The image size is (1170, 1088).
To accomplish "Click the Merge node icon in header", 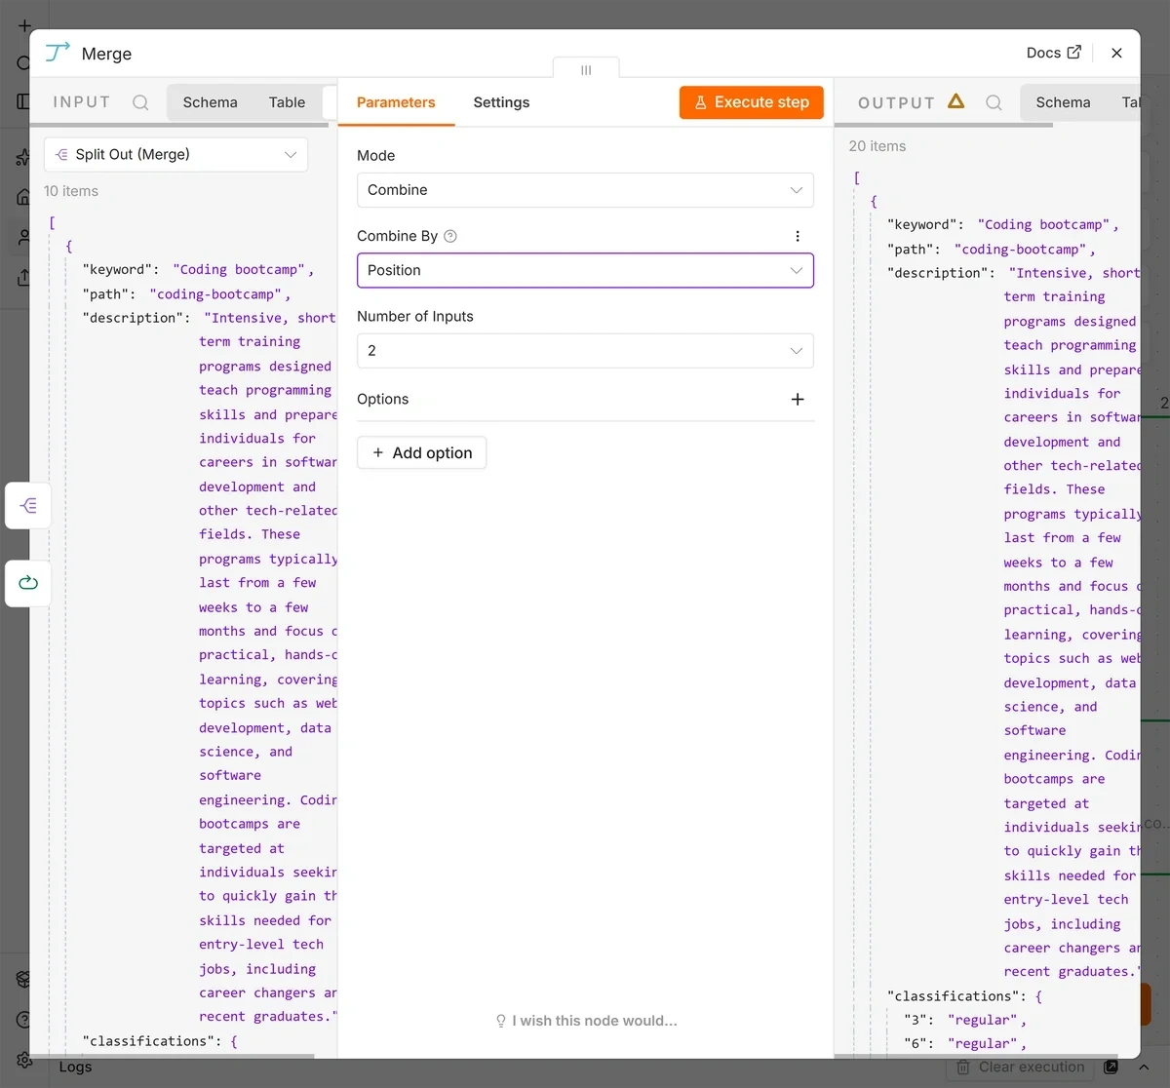I will click(58, 53).
